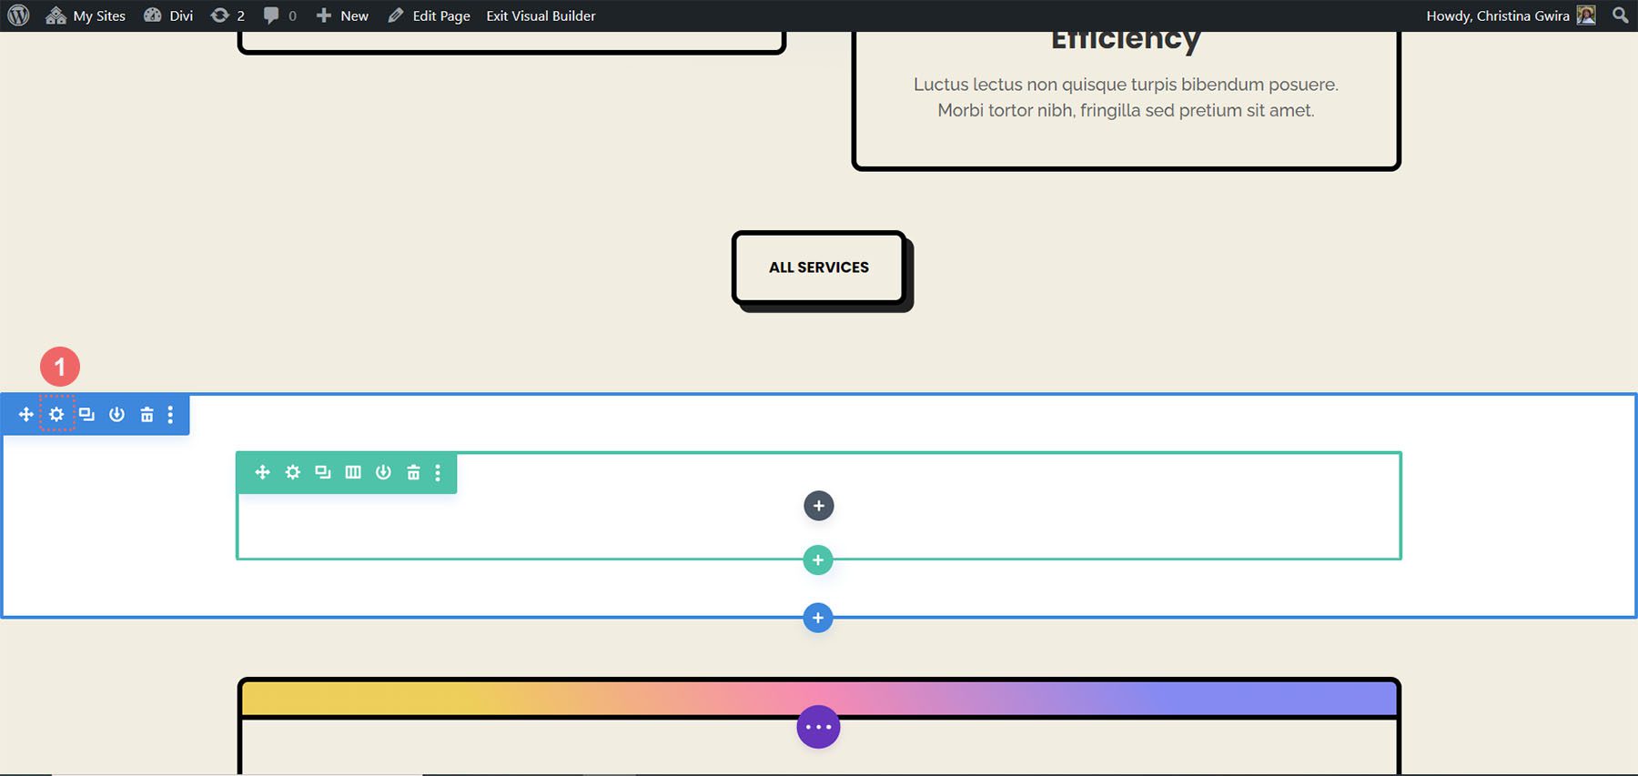Expand the purple Divi builder menu button
The image size is (1638, 776).
(818, 727)
